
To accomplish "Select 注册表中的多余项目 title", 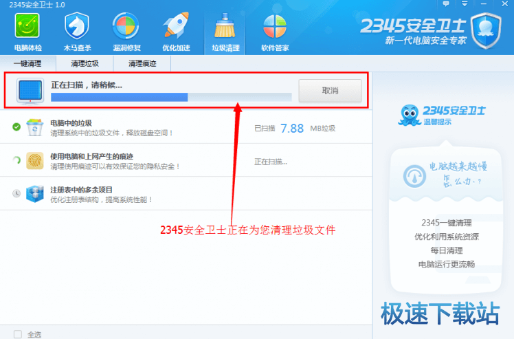I will click(x=81, y=190).
